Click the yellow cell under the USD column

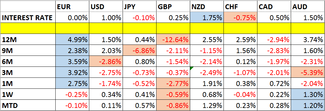pyautogui.click(x=106, y=28)
